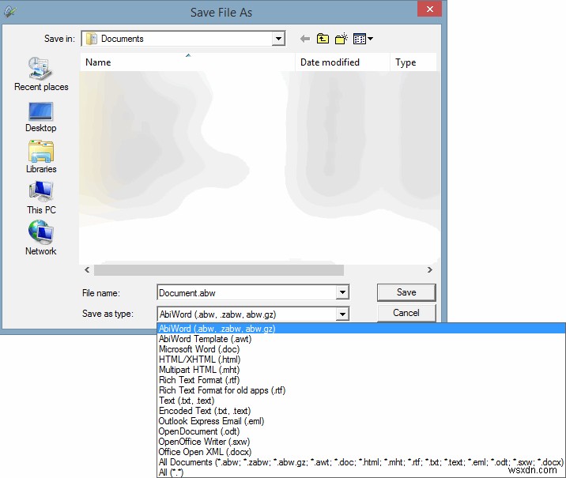Pick Rich Text Format for old apps
Screen dimensions: 566x478
pyautogui.click(x=361, y=390)
